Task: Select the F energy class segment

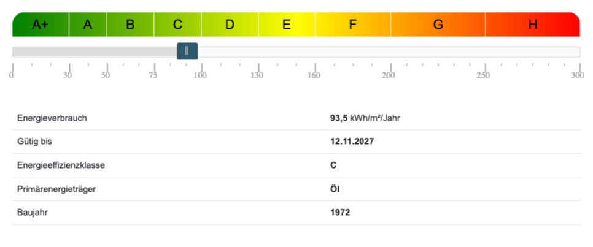Action: [353, 25]
